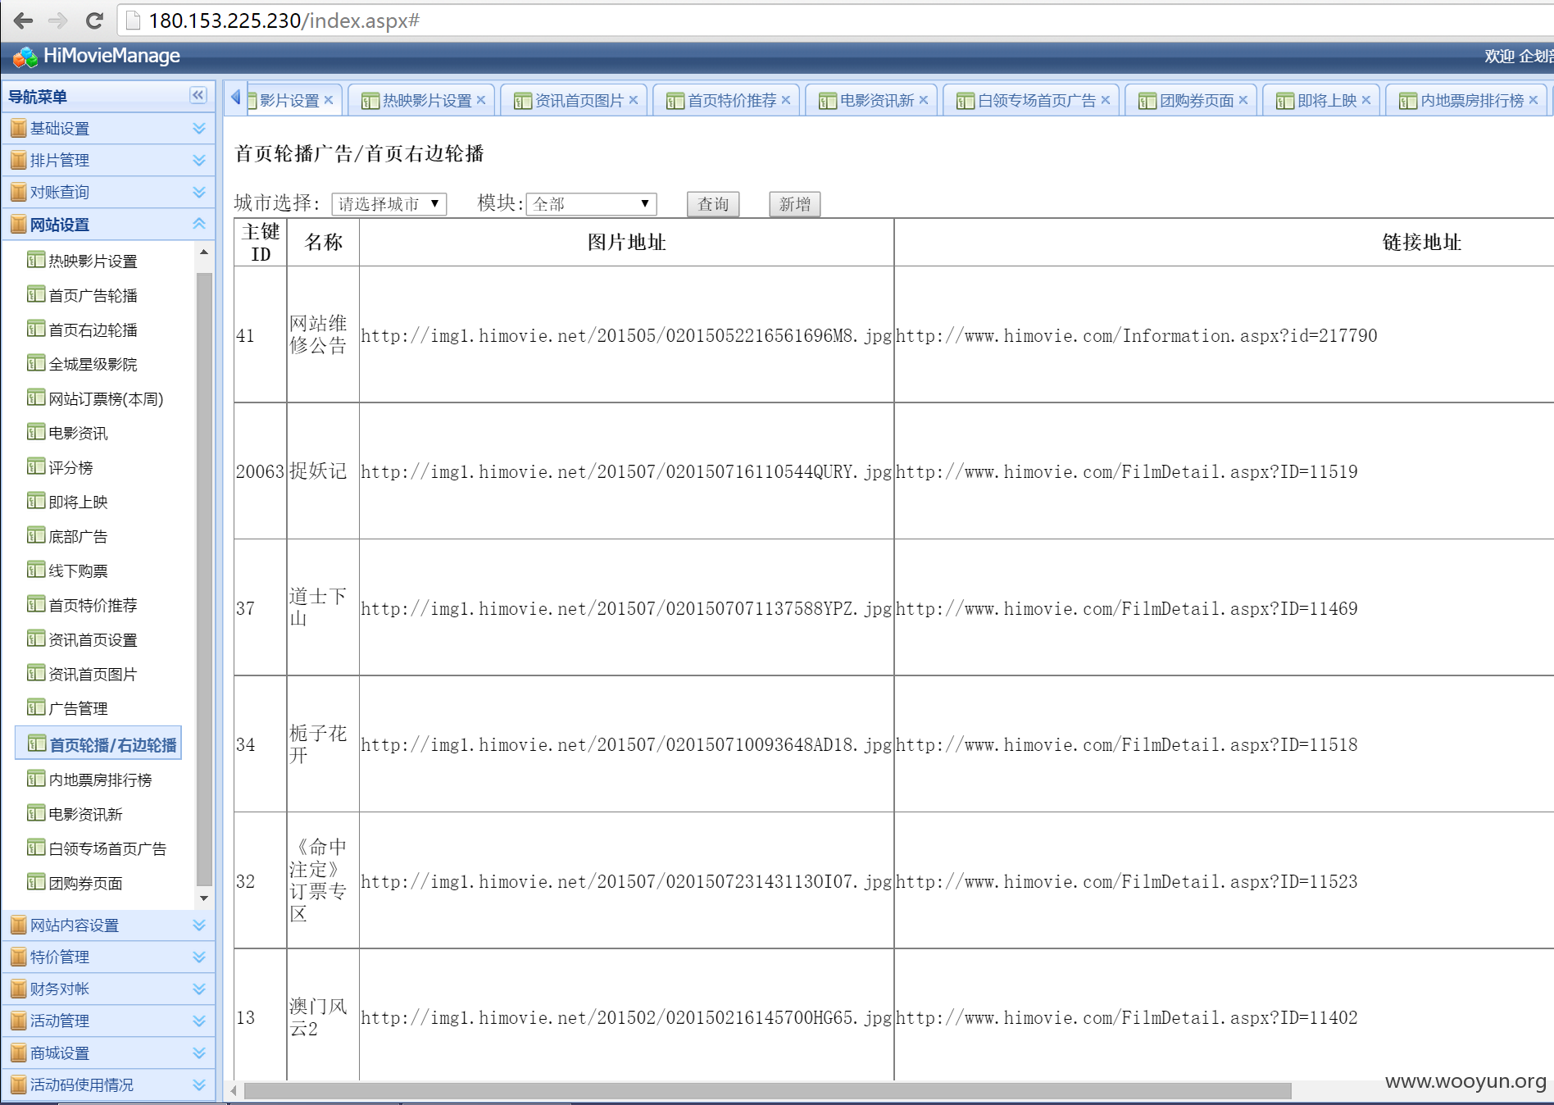The width and height of the screenshot is (1554, 1105).
Task: Close the 电影资讯新 tab
Action: 924,100
